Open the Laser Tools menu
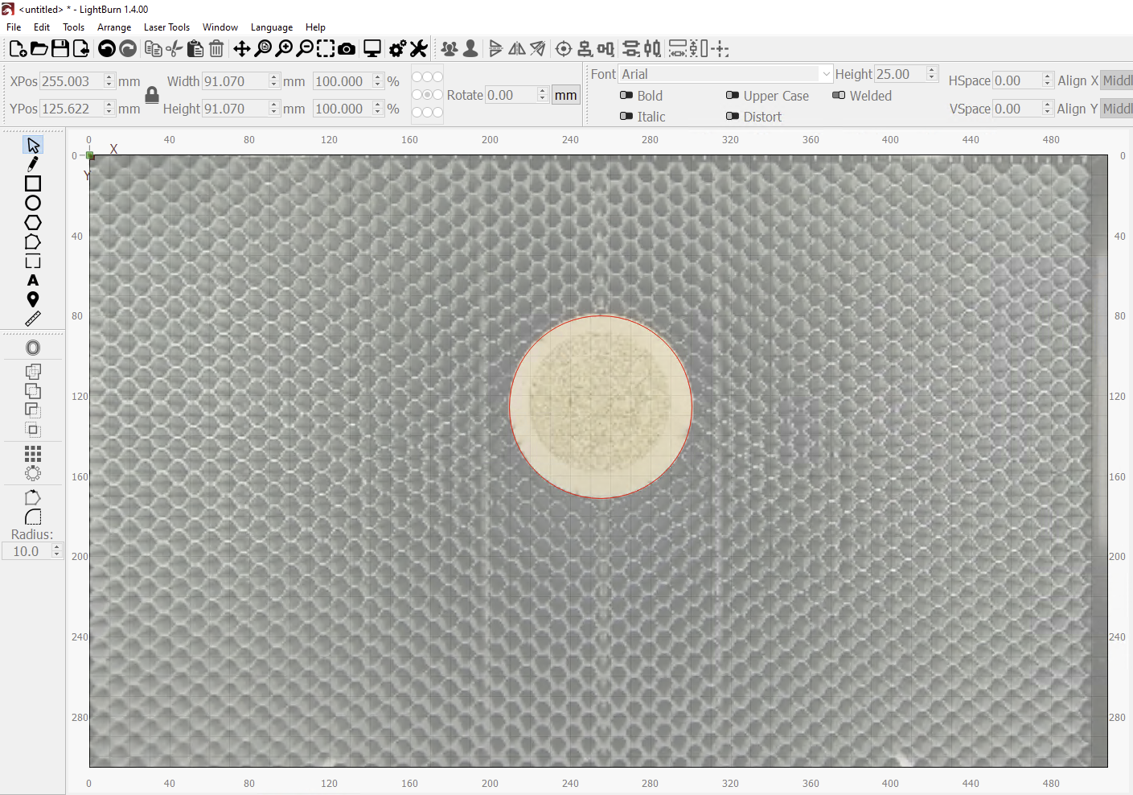 (166, 27)
